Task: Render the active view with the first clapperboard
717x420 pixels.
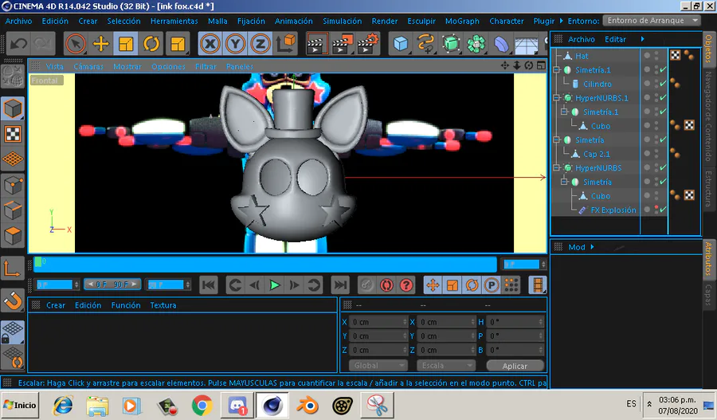Action: 317,44
